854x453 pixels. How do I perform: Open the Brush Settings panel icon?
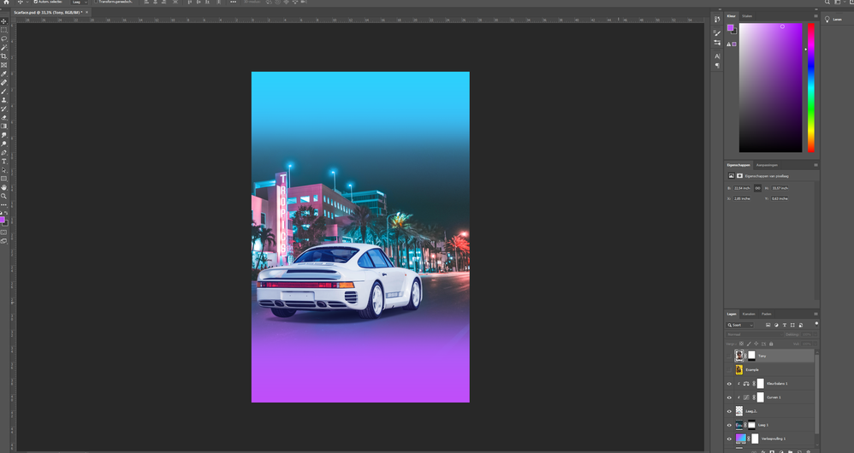[717, 33]
